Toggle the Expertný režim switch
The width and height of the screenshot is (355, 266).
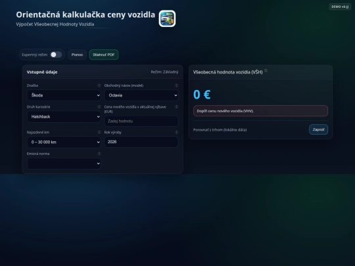(56, 55)
